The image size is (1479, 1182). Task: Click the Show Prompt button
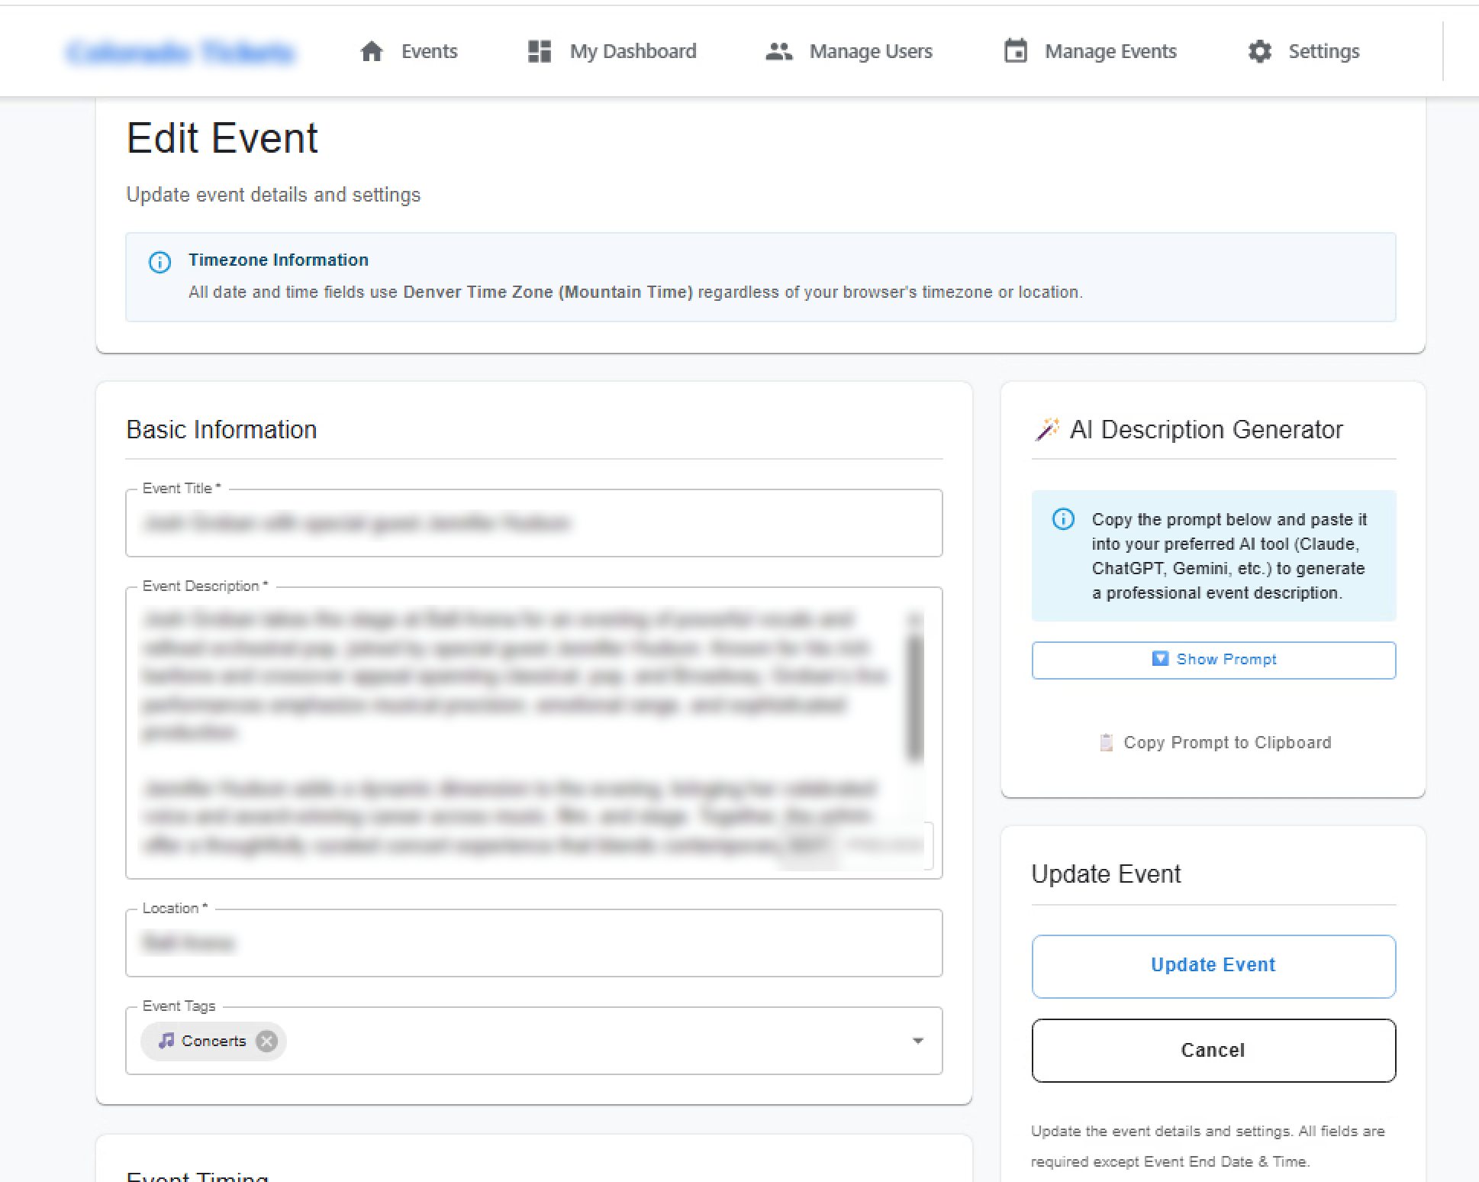click(x=1213, y=660)
